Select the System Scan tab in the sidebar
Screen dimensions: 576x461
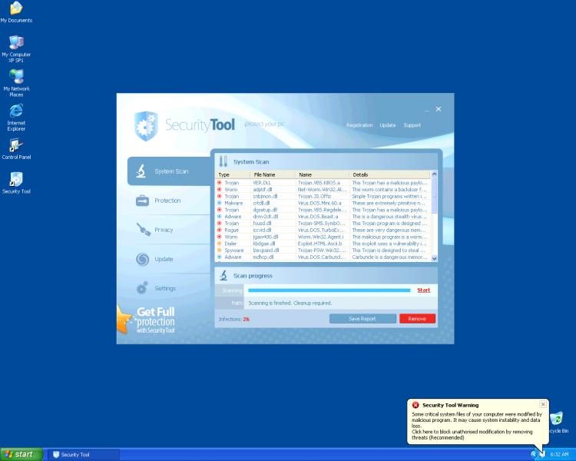coord(170,171)
